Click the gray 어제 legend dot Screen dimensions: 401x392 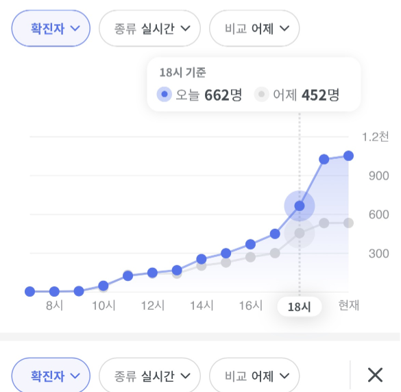261,95
